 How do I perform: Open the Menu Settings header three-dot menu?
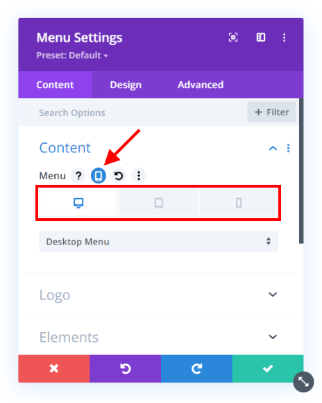tap(284, 38)
